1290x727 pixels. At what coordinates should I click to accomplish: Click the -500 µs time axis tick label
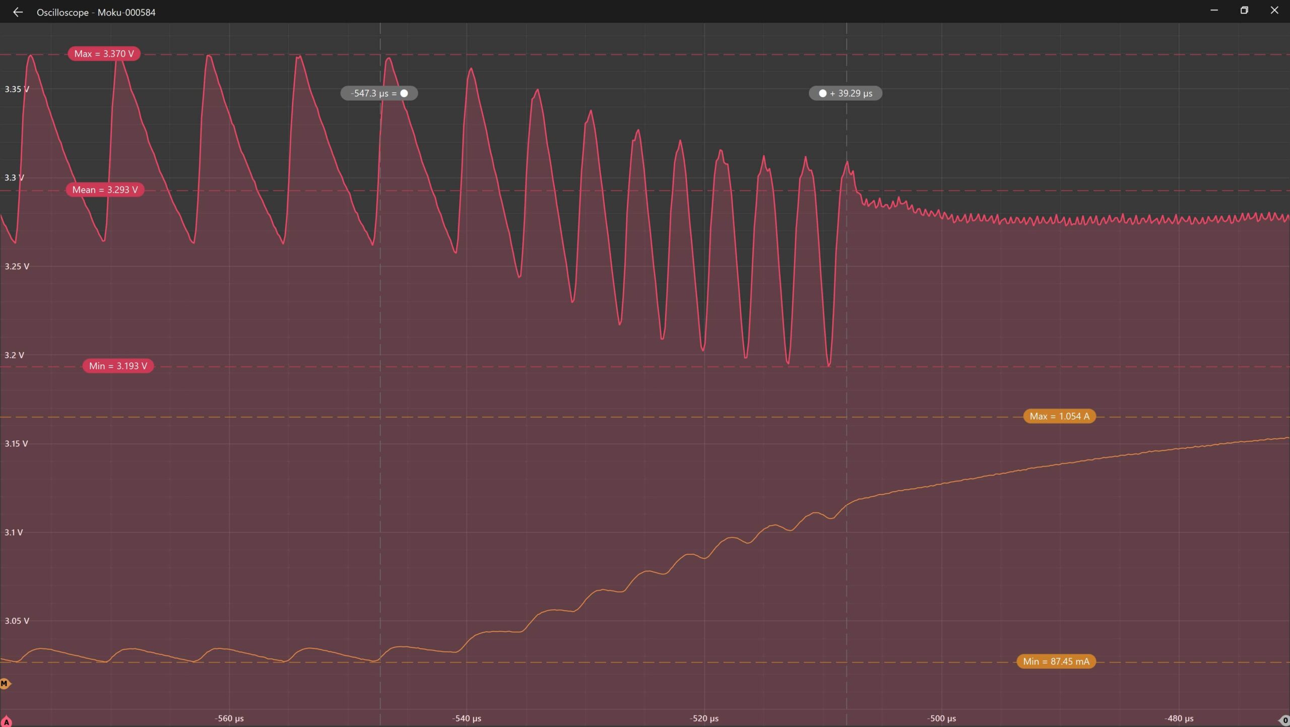(941, 718)
